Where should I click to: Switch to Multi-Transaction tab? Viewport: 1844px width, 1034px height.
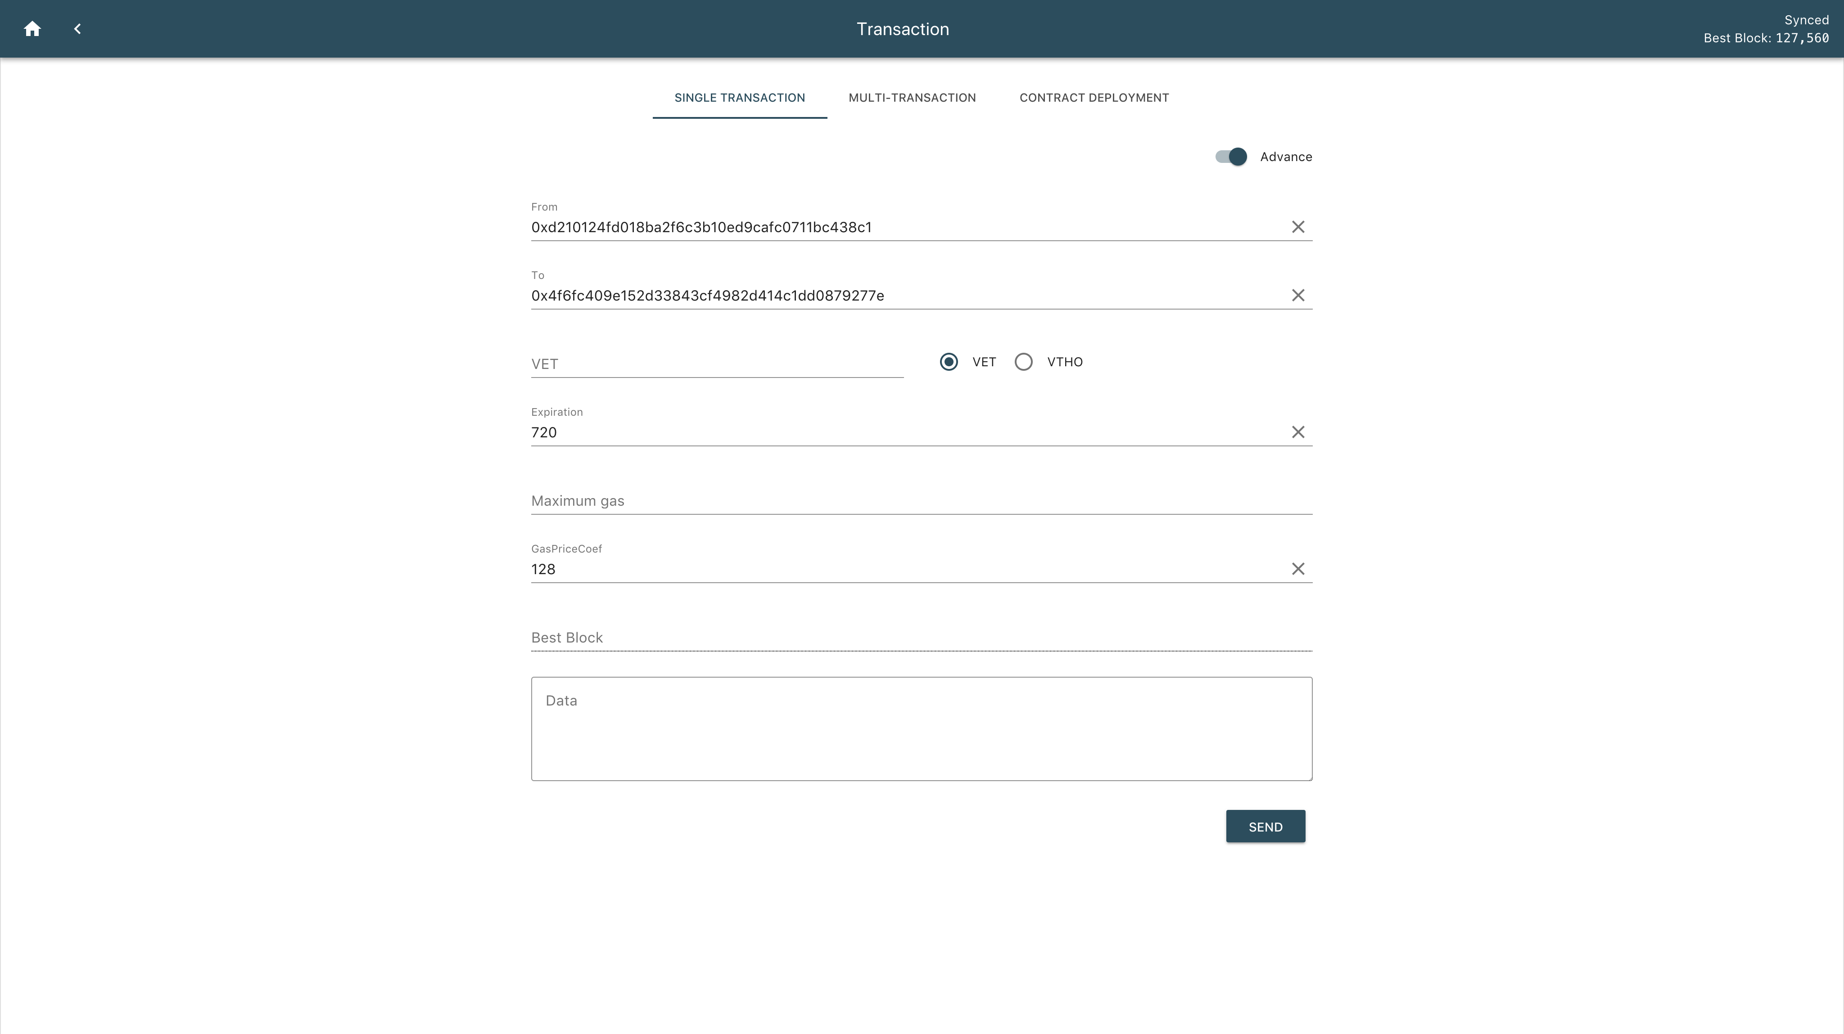click(912, 98)
